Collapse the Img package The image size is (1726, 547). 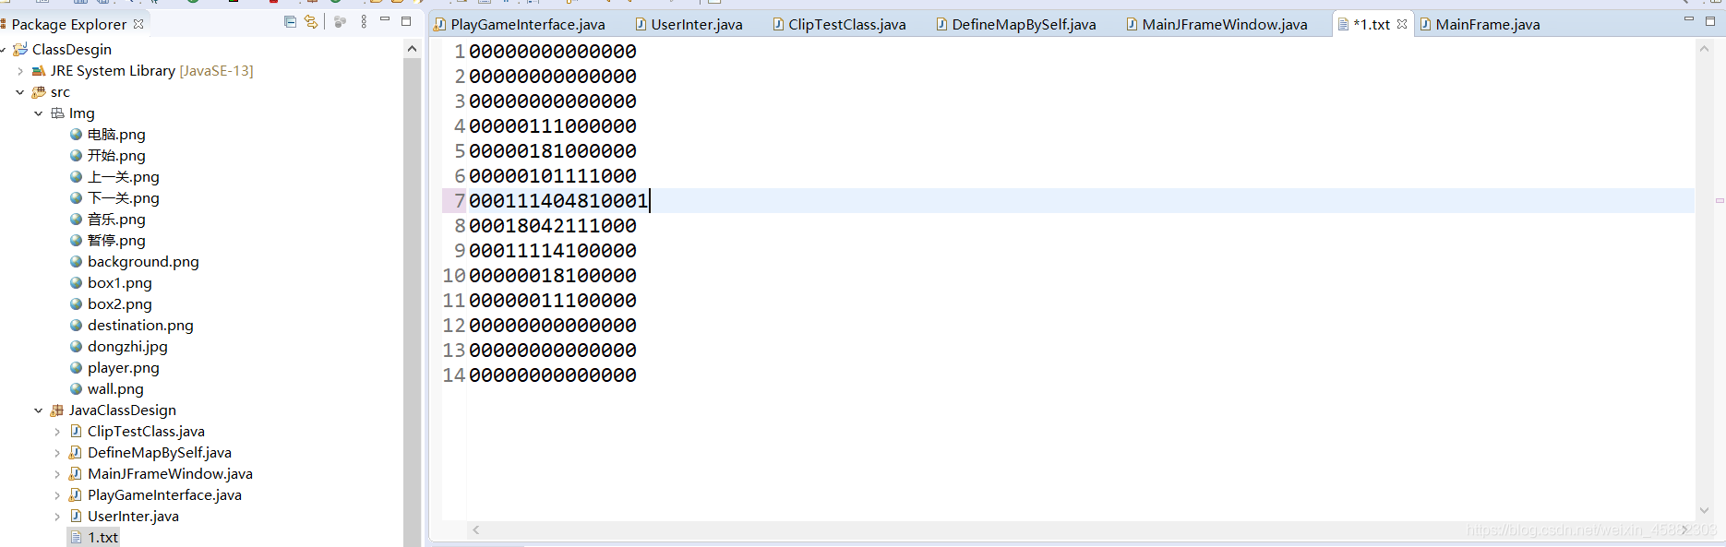[38, 113]
